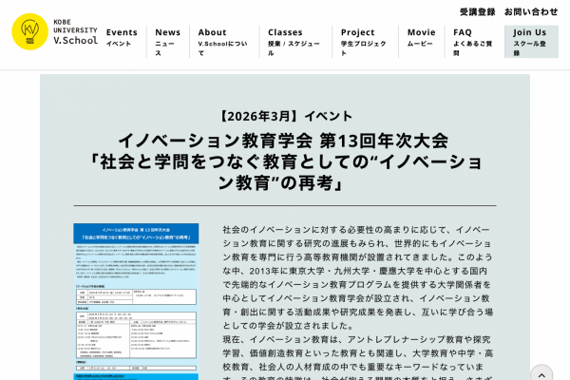Click the スクール登録 text under Join Us

[529, 47]
